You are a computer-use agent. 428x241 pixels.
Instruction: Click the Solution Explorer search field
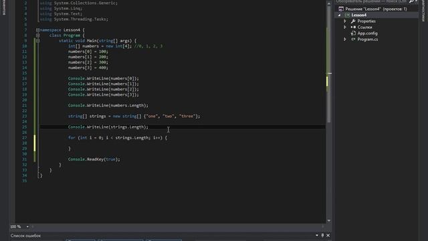point(371,1)
